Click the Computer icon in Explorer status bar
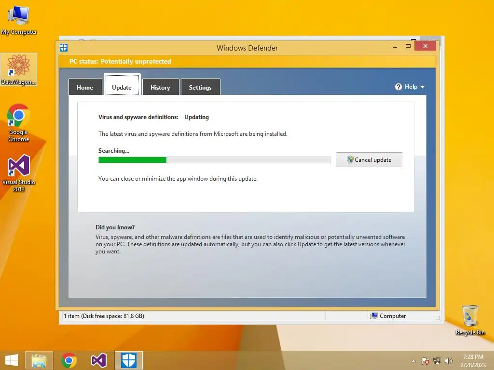The height and width of the screenshot is (370, 494). [374, 316]
